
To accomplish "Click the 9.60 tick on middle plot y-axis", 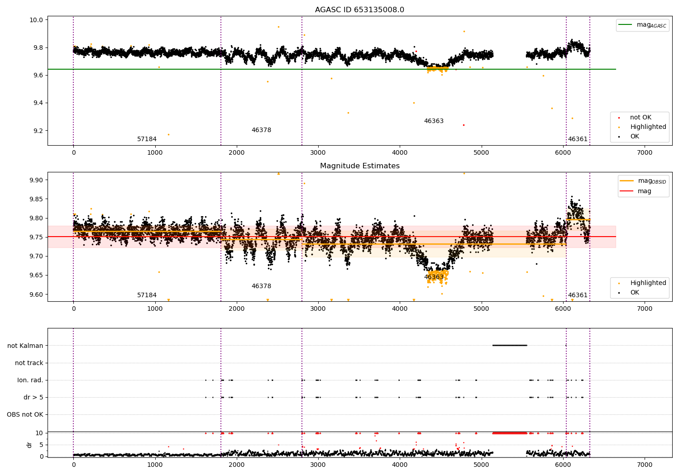I will pos(36,294).
